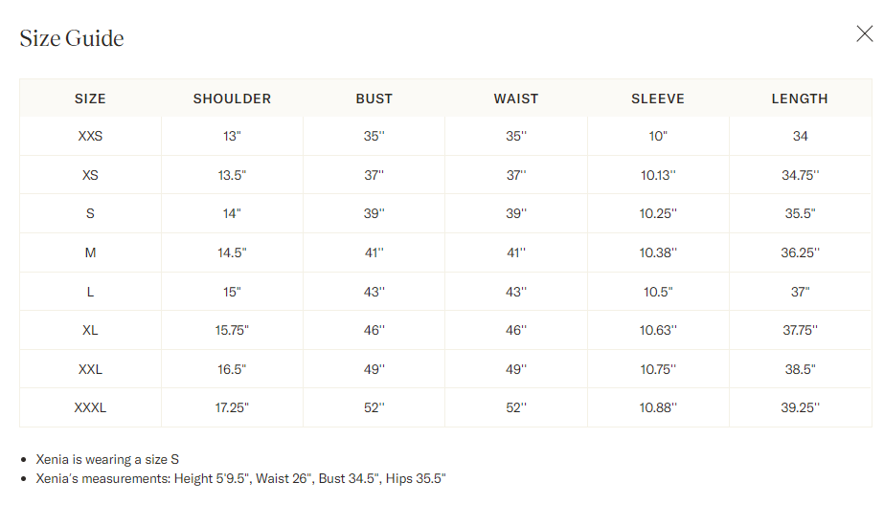The width and height of the screenshot is (884, 526).
Task: Select the M size row label
Action: coord(90,252)
